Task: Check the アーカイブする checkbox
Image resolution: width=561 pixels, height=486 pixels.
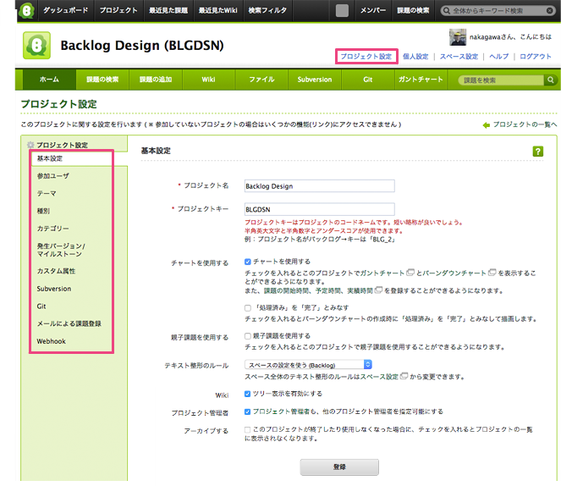Action: (248, 429)
